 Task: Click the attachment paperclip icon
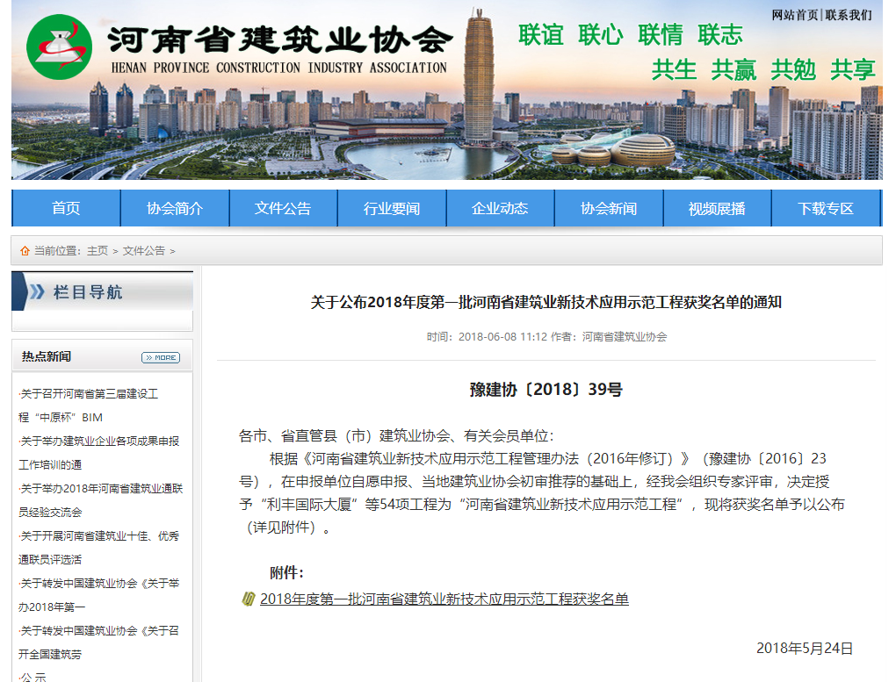pos(248,599)
